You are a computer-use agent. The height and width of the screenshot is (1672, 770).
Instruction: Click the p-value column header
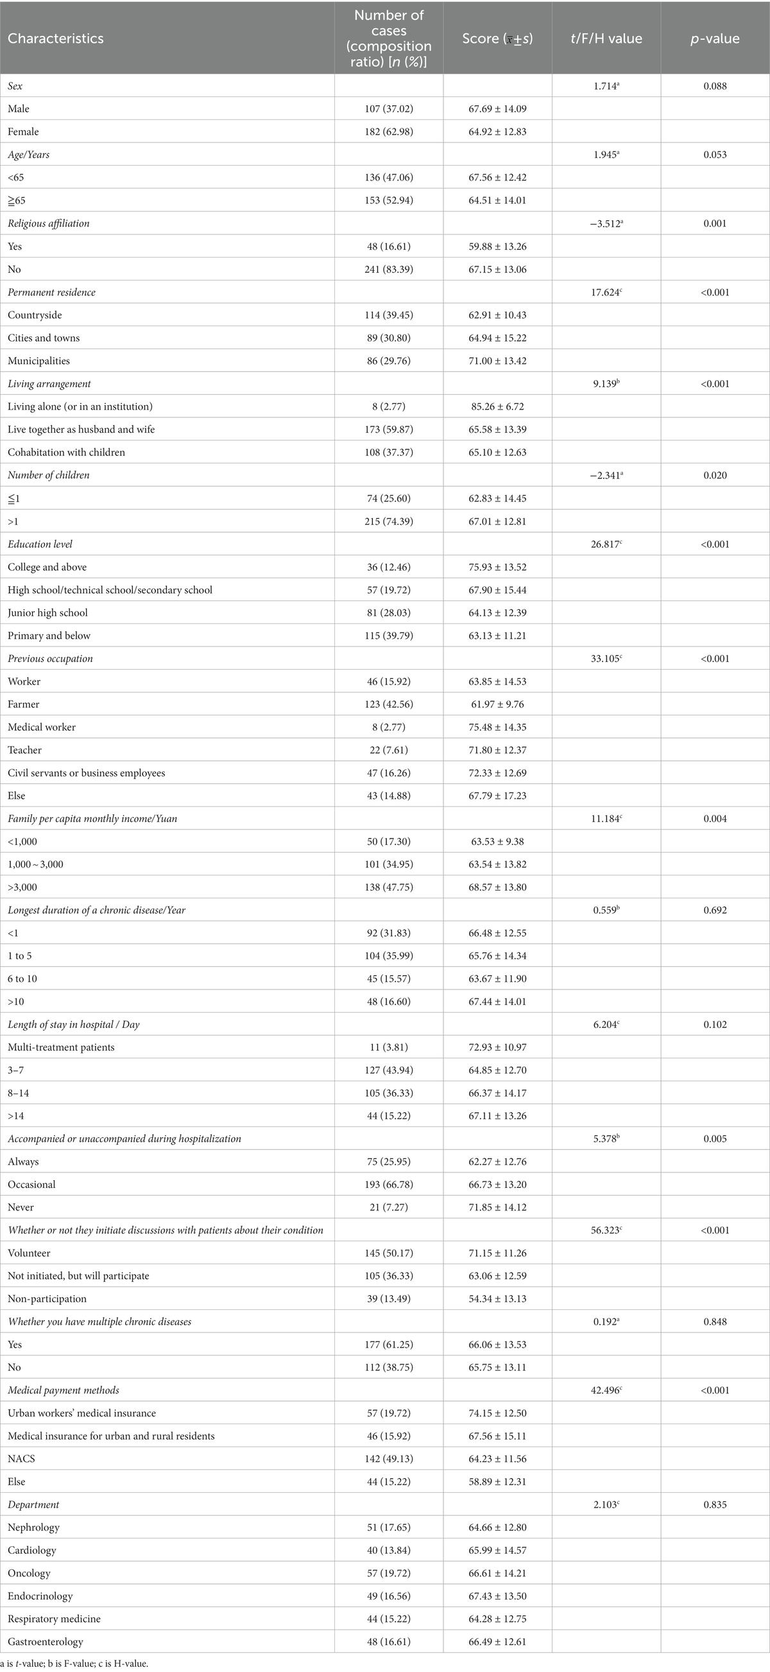click(714, 39)
